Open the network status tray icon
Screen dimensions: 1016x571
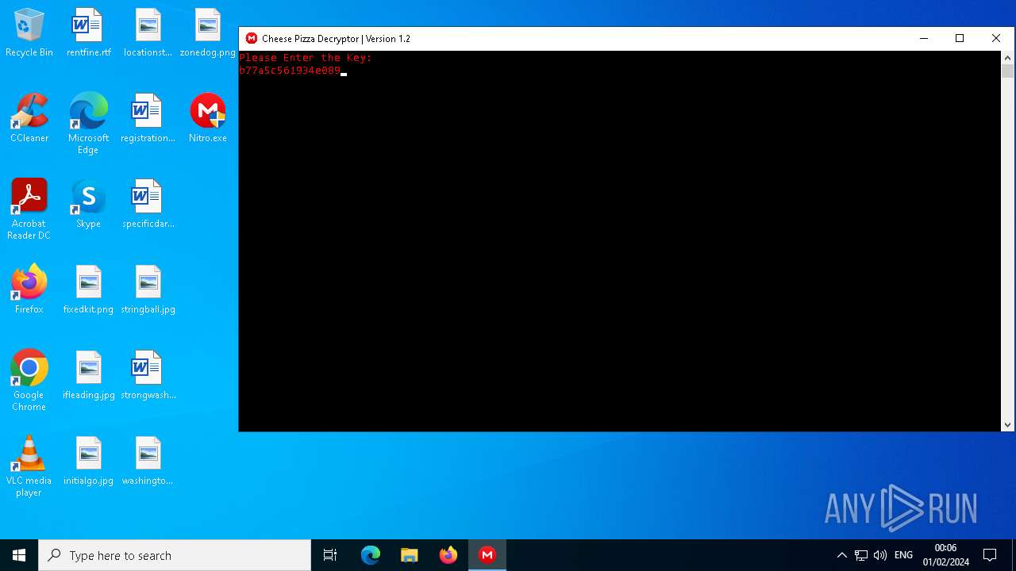pyautogui.click(x=861, y=555)
